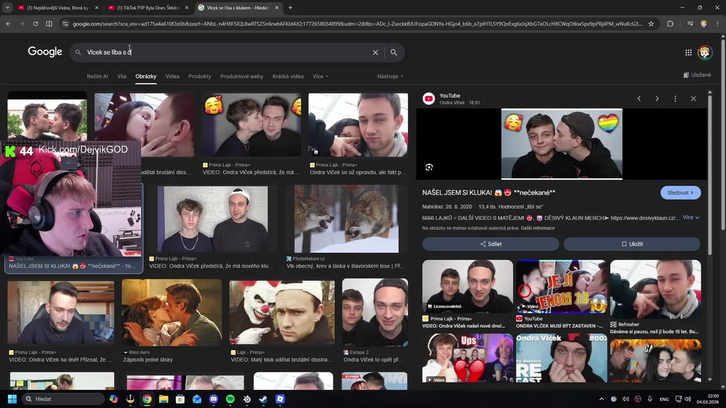The width and height of the screenshot is (726, 408).
Task: Go back using browser back arrow
Action: (x=8, y=24)
